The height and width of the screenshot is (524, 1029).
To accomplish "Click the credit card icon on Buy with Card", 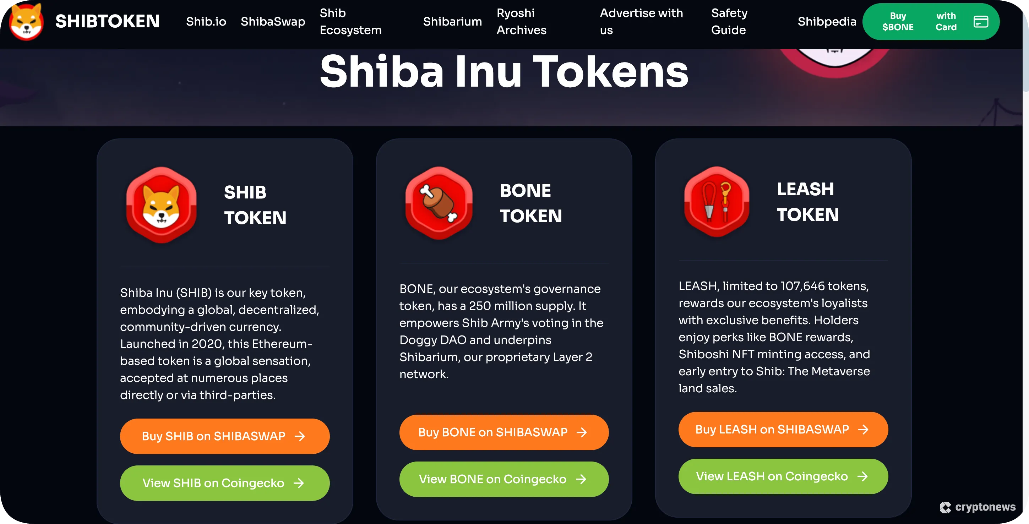I will 985,22.
